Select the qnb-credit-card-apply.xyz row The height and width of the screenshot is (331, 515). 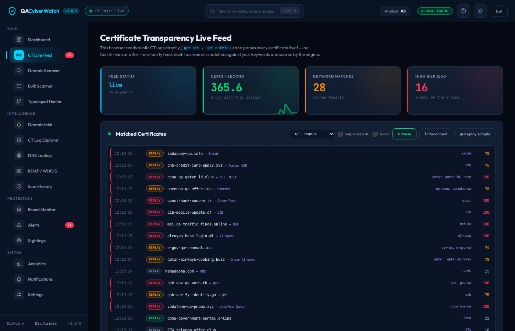click(302, 165)
